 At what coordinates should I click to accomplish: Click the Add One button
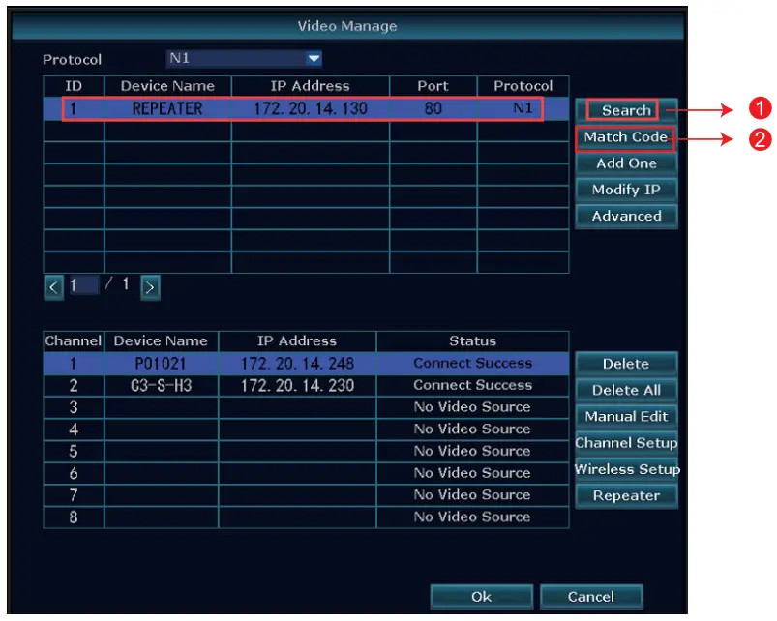coord(626,163)
